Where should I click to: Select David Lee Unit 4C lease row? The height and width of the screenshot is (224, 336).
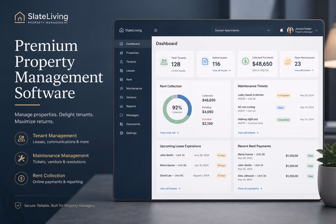click(193, 175)
